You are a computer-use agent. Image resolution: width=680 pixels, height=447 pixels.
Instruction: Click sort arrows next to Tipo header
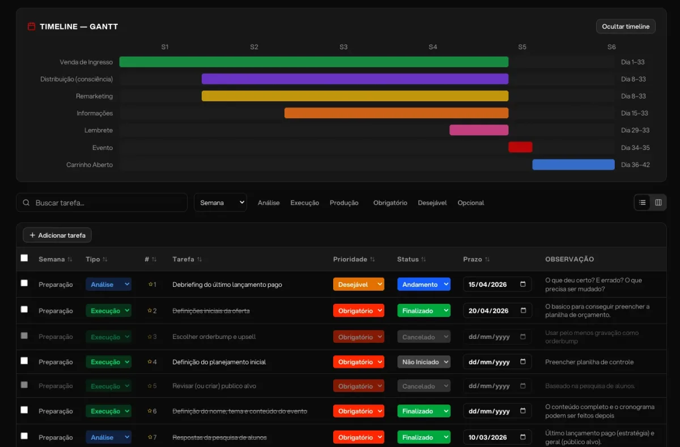click(105, 259)
